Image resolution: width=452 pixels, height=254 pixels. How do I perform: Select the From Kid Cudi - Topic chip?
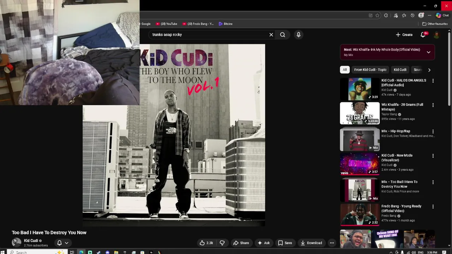point(370,69)
